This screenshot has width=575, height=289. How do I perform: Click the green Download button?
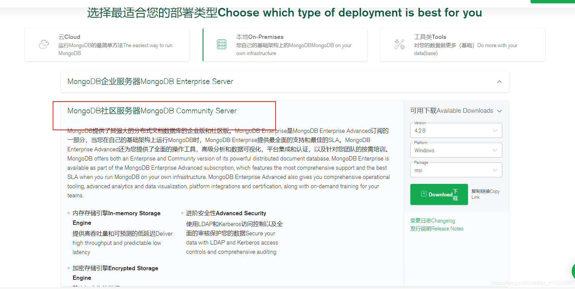[x=439, y=194]
